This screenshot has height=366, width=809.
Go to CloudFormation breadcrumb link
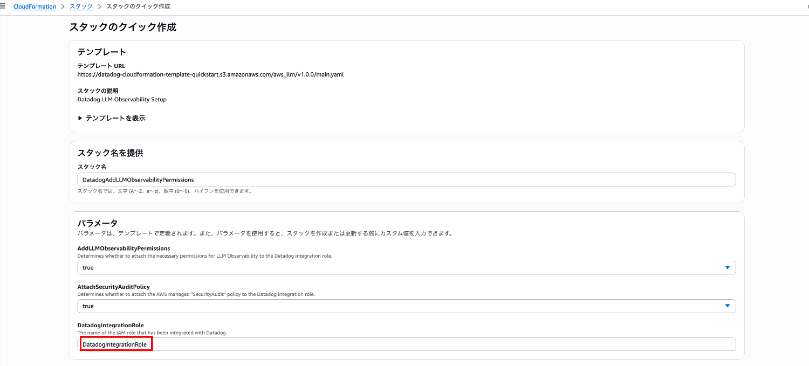coord(35,6)
